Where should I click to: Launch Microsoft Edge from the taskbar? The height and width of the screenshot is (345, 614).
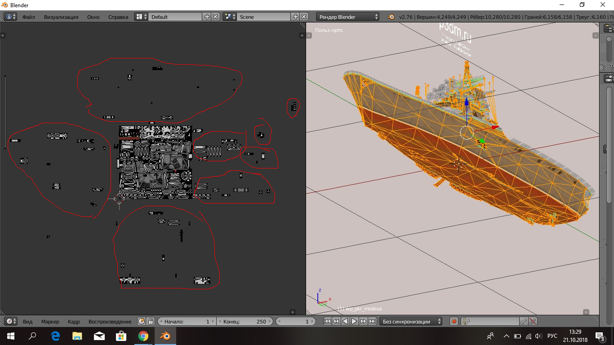(x=56, y=336)
